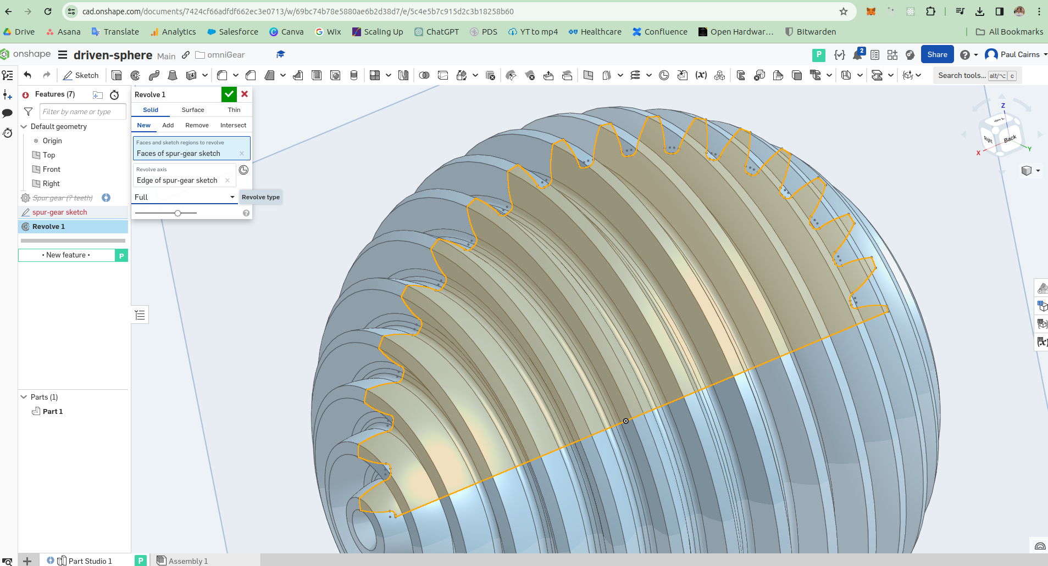Choose Thin revolve type

pos(234,110)
